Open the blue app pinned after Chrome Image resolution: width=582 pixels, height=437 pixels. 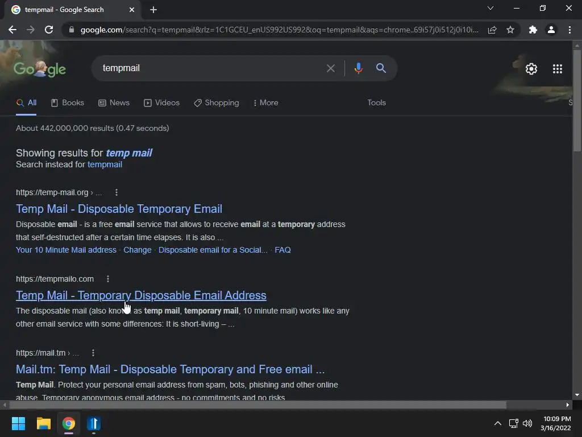click(94, 423)
